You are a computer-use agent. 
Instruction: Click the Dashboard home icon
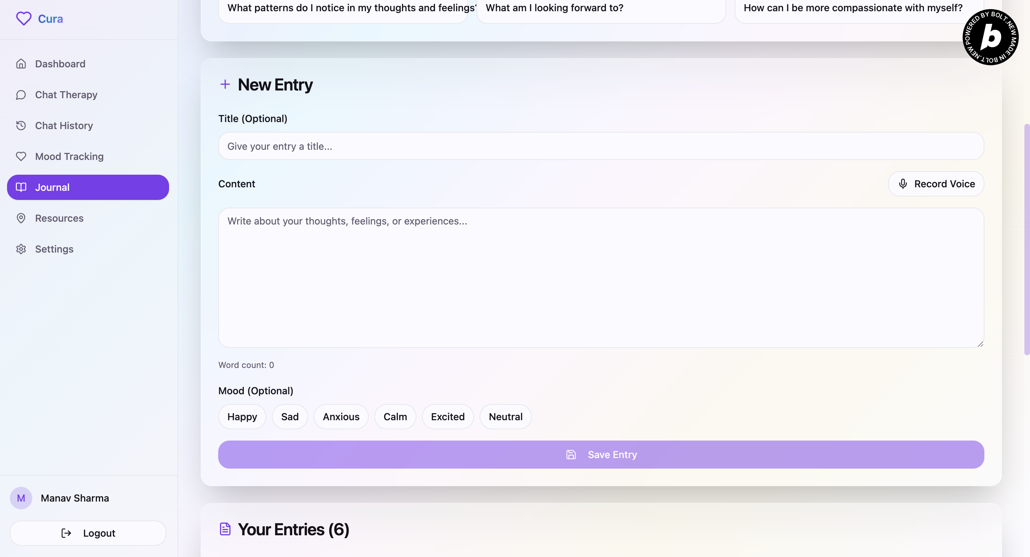21,63
